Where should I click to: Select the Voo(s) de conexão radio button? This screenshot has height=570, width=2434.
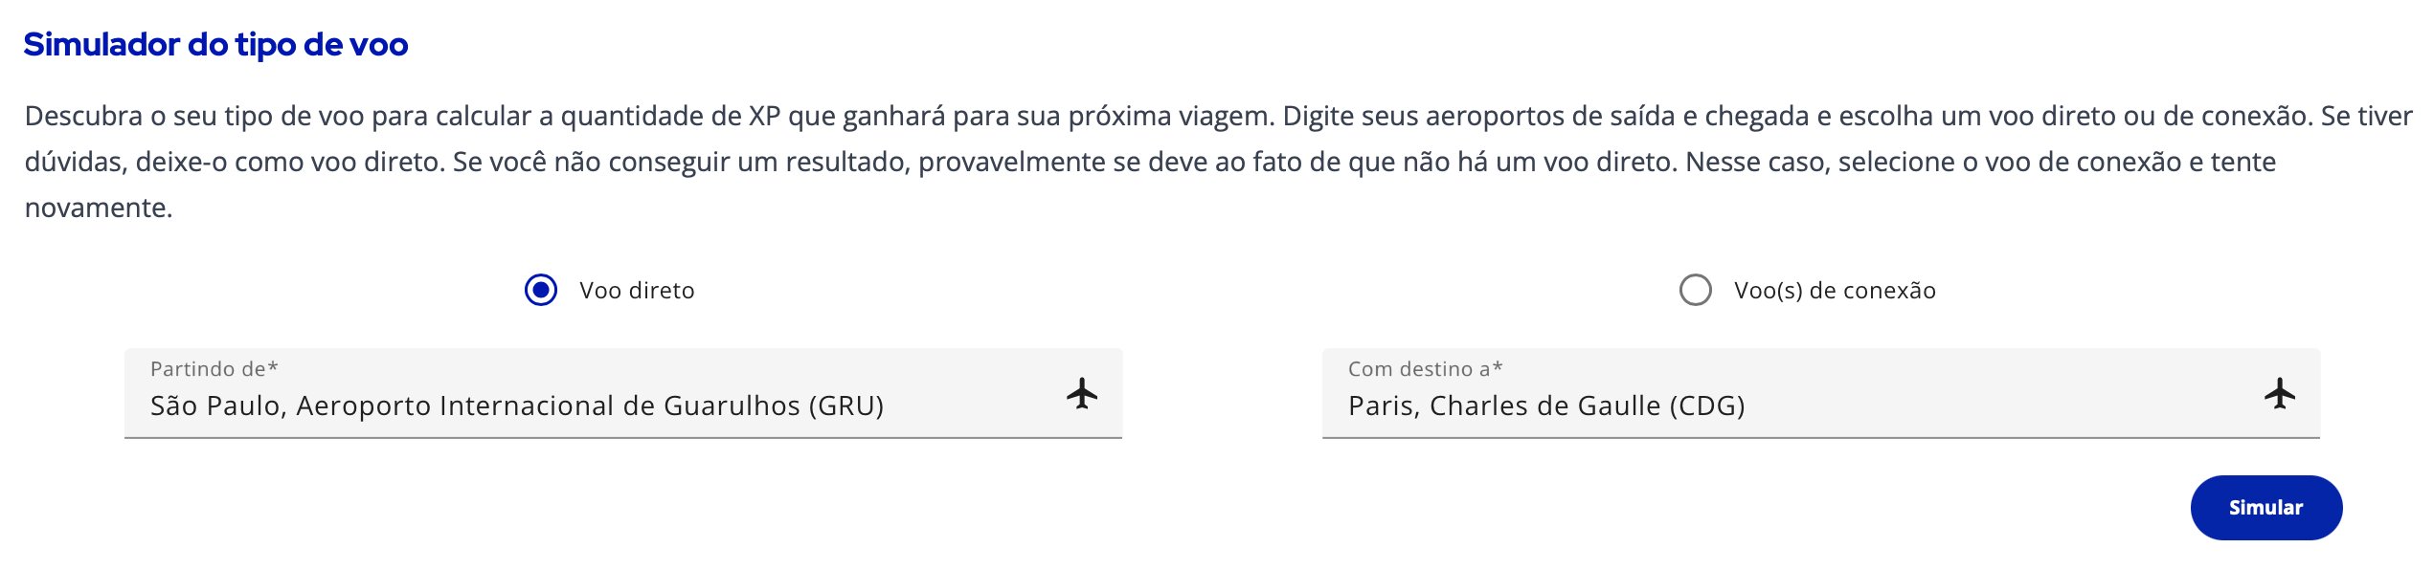[1695, 290]
